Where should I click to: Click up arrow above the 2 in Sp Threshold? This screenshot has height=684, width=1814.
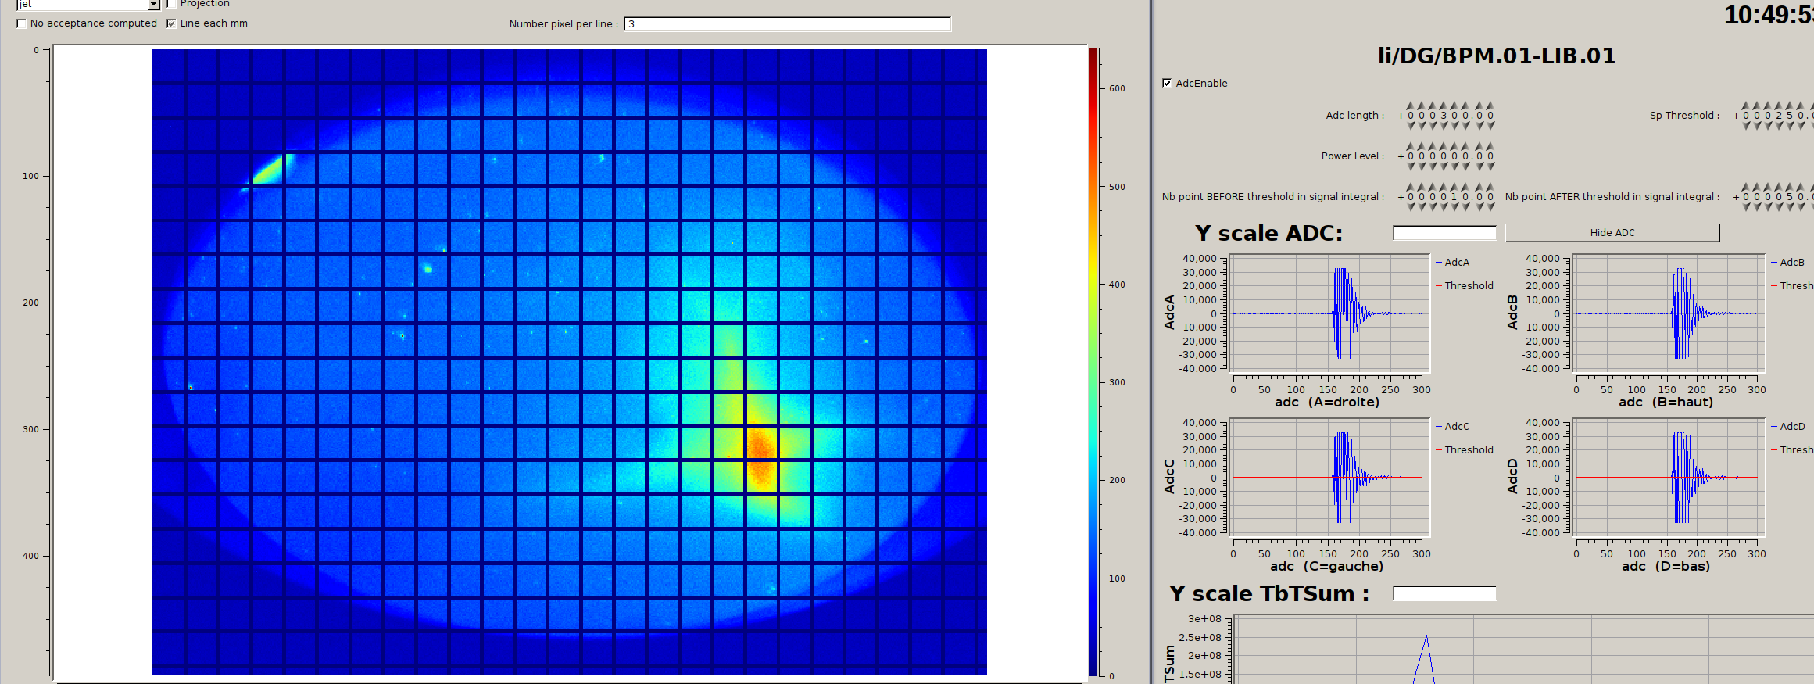click(1779, 106)
